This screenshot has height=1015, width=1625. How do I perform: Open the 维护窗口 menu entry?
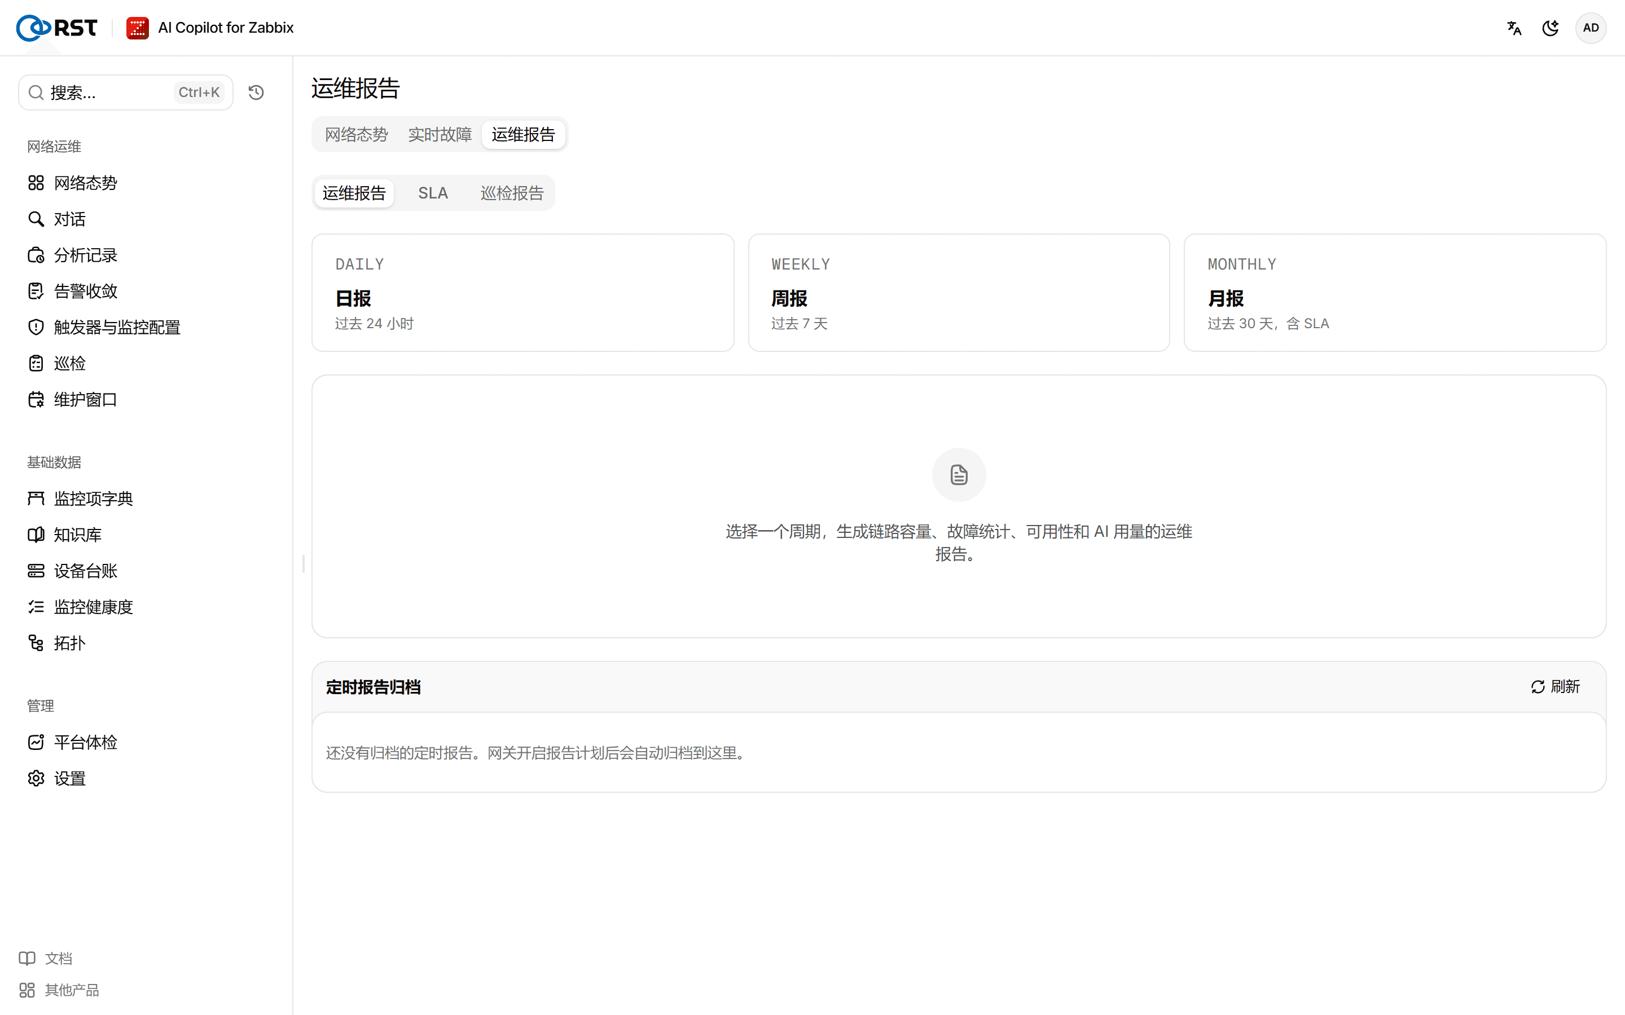coord(85,399)
